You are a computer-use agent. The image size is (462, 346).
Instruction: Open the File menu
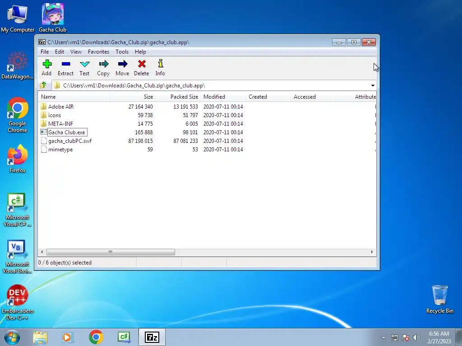tap(45, 52)
